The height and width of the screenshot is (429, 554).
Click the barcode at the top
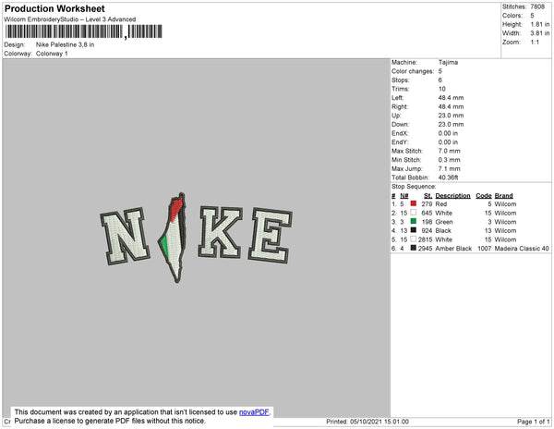coord(84,31)
